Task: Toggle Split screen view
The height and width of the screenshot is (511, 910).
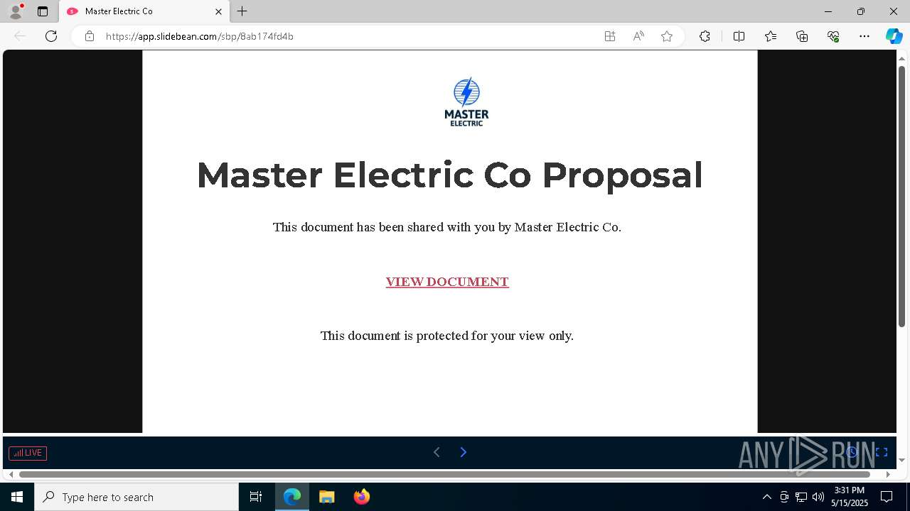Action: coord(739,36)
